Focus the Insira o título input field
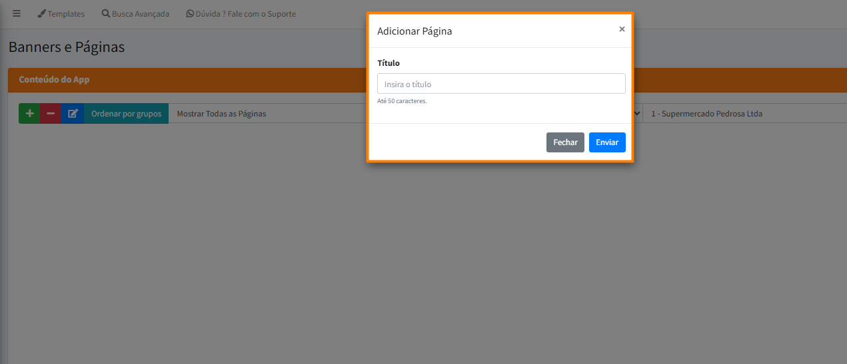Viewport: 847px width, 364px height. point(501,84)
